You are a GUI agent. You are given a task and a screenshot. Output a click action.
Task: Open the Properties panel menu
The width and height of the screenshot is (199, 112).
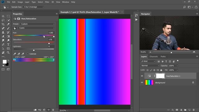click(57, 14)
